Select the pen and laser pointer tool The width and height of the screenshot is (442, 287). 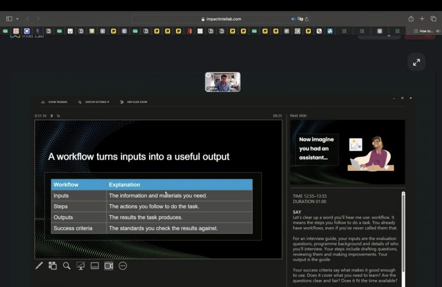click(39, 266)
